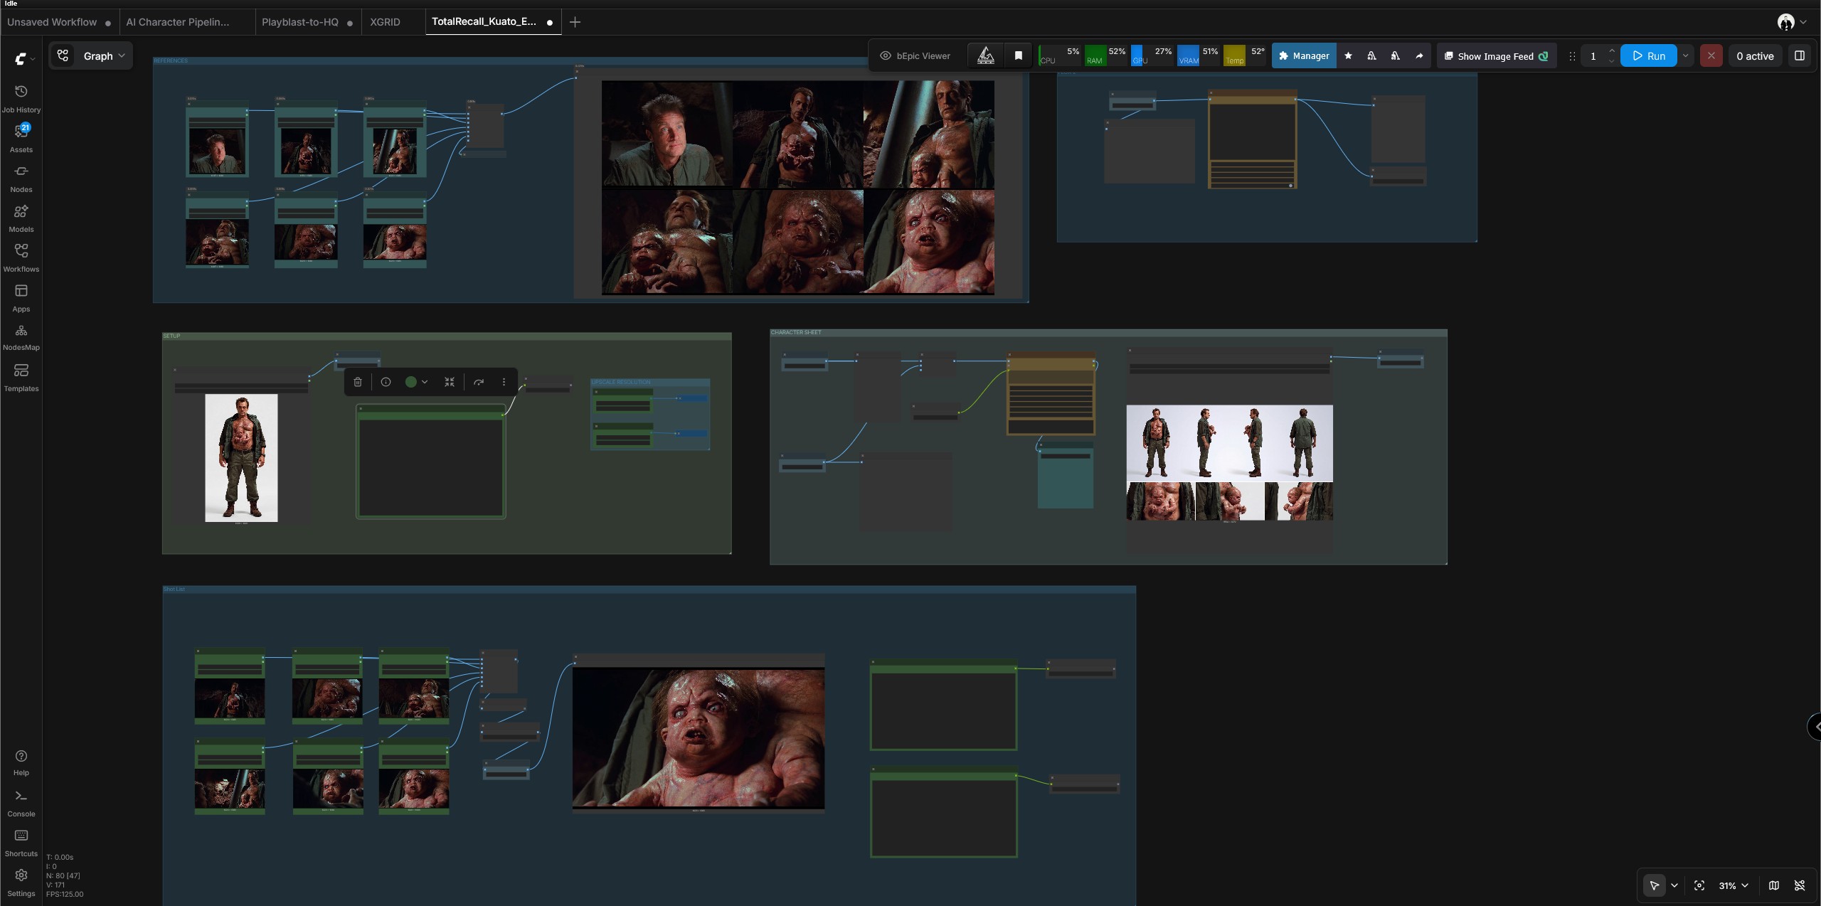
Task: Switch to Playblast-to-HQ tab
Action: [x=300, y=22]
